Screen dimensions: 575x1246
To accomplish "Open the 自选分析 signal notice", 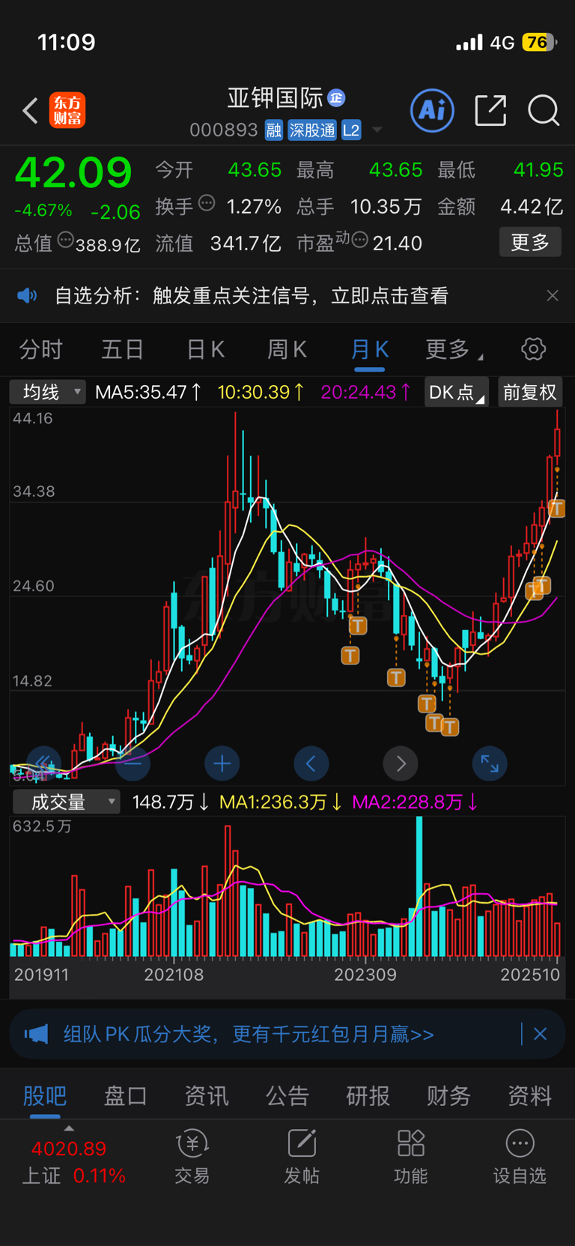I will click(252, 296).
